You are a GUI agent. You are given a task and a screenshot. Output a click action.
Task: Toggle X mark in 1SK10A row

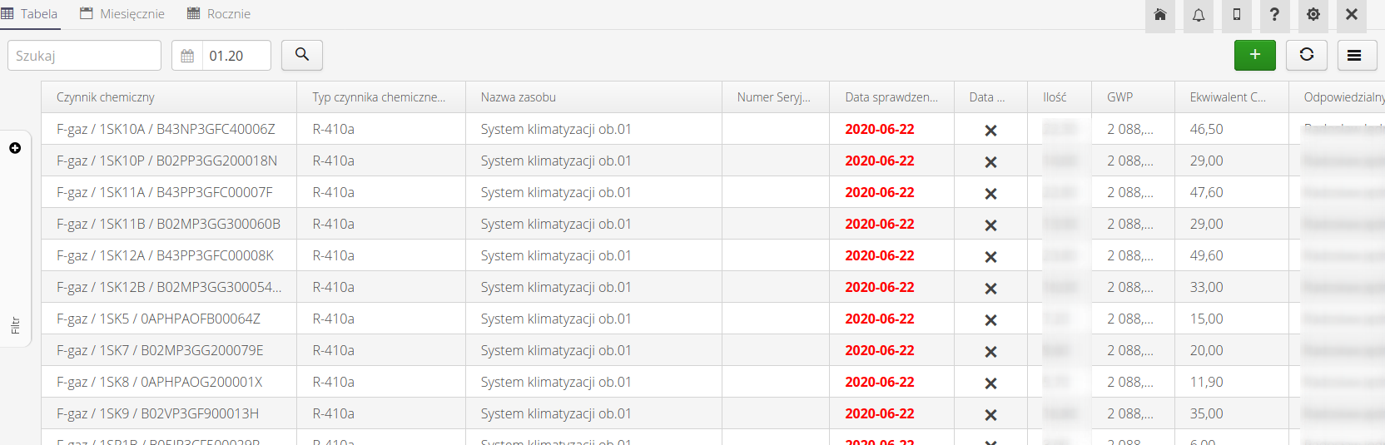[x=990, y=131]
